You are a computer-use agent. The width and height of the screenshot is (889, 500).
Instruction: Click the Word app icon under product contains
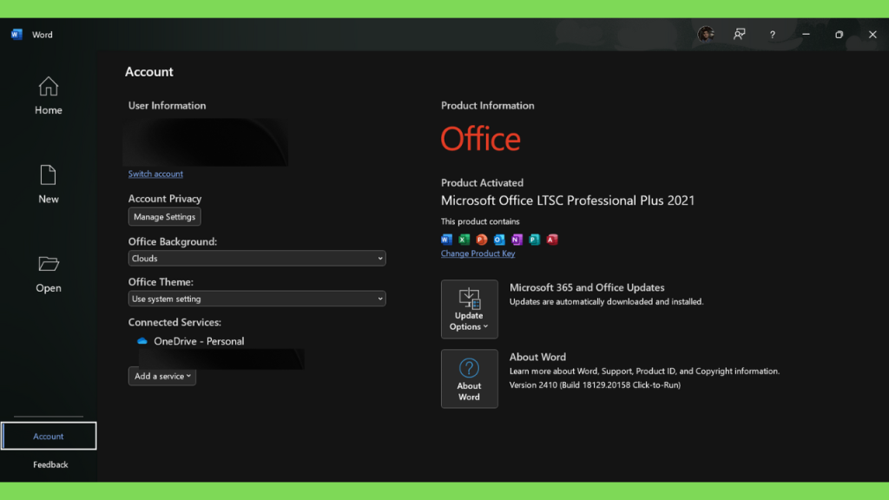(x=447, y=240)
